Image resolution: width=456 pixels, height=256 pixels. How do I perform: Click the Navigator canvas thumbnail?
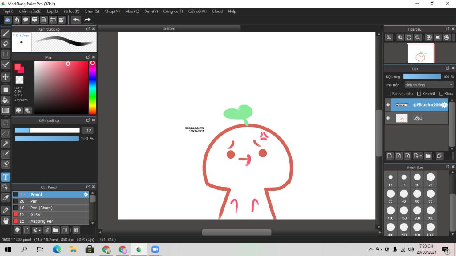click(x=420, y=53)
